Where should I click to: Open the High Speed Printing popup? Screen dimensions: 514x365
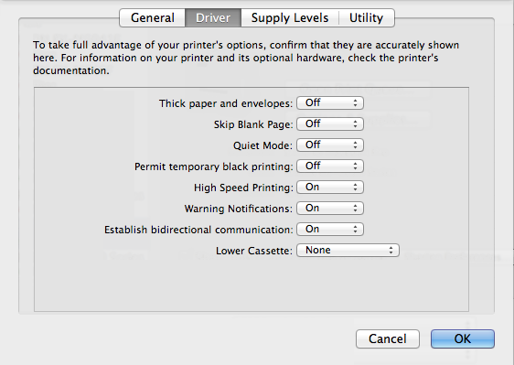(330, 187)
